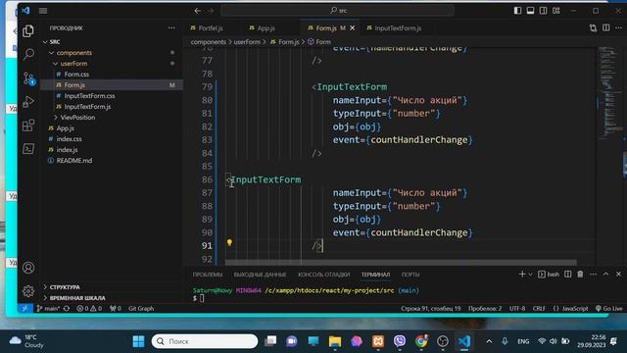Open editor More Actions ellipsis
627x353 pixels.
coord(618,27)
